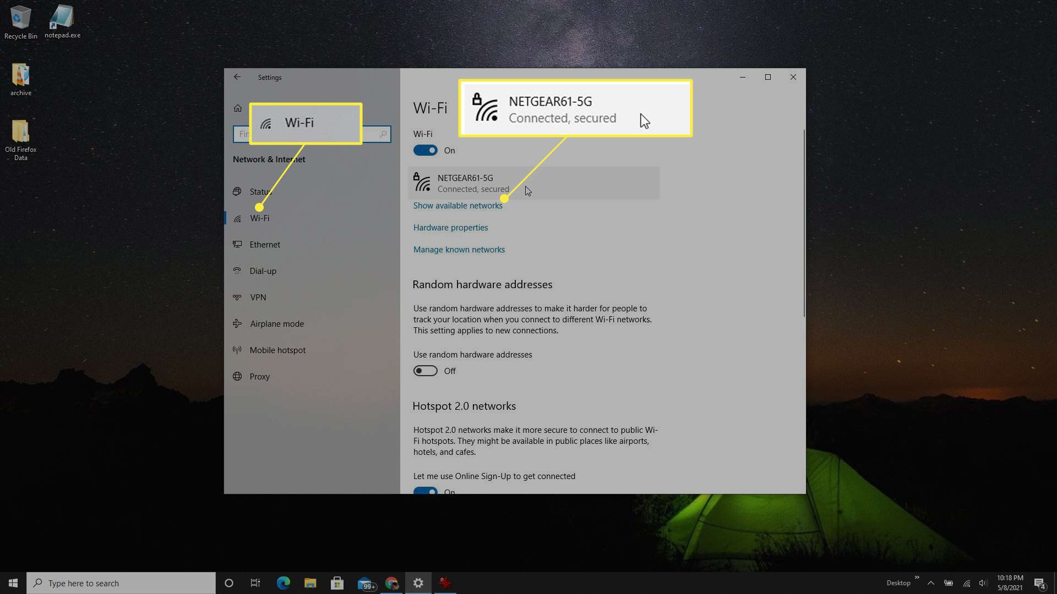The height and width of the screenshot is (594, 1057).
Task: Open Airplane mode settings
Action: pos(312,323)
